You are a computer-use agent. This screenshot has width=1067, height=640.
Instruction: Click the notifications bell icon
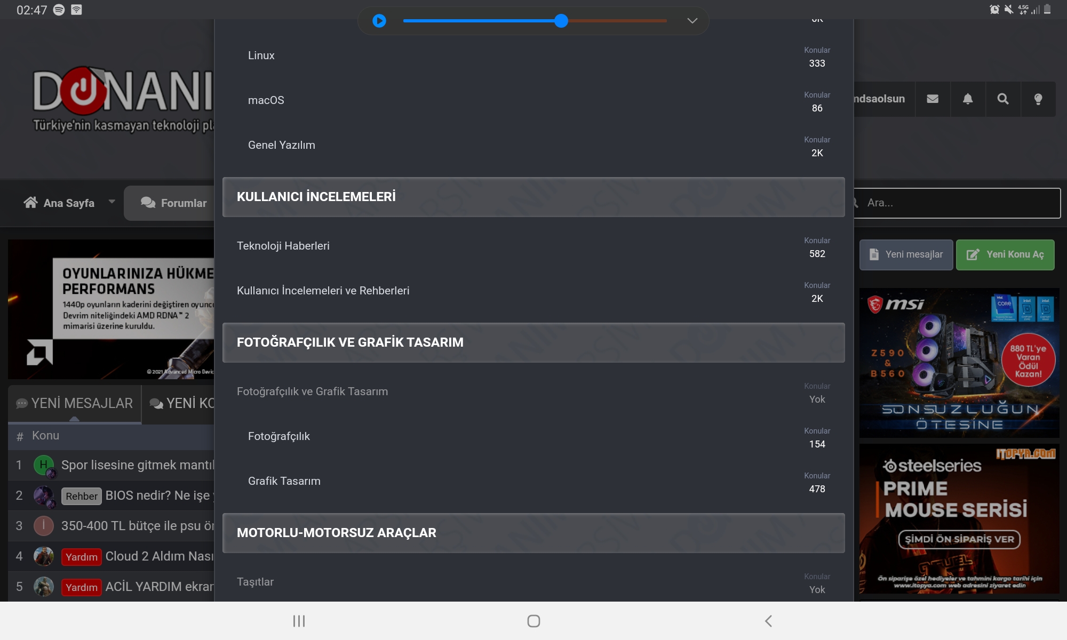point(967,98)
